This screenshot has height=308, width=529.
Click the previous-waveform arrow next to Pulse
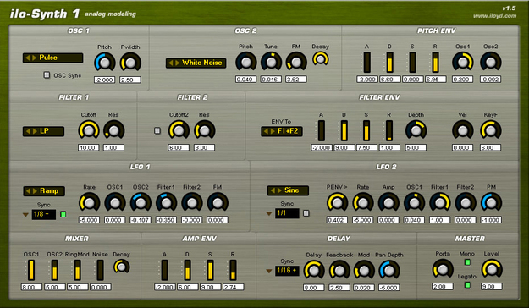[28, 58]
